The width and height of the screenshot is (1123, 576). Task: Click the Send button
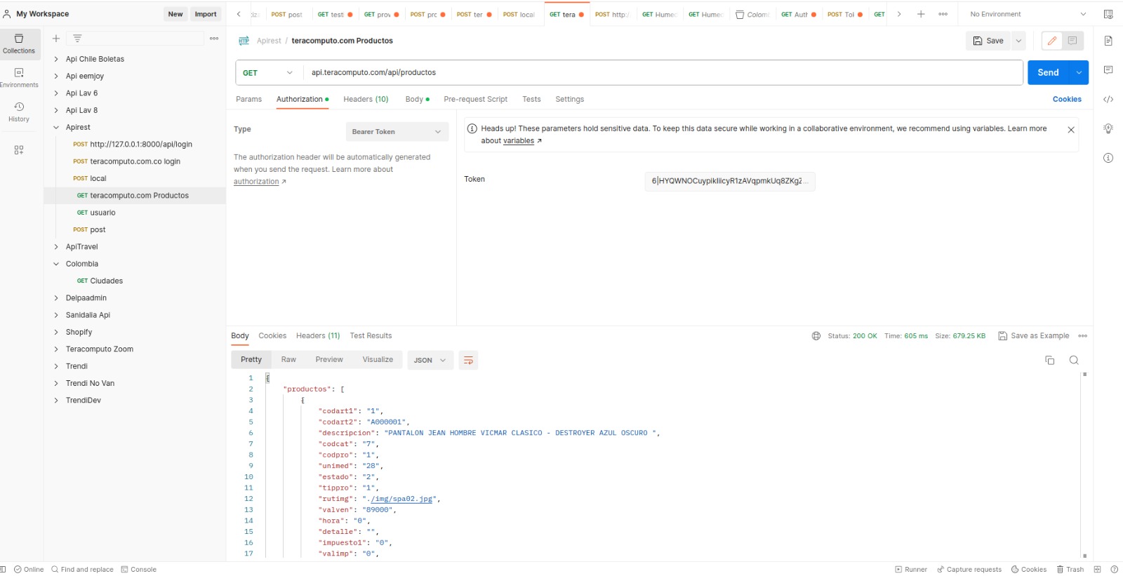[x=1048, y=73]
